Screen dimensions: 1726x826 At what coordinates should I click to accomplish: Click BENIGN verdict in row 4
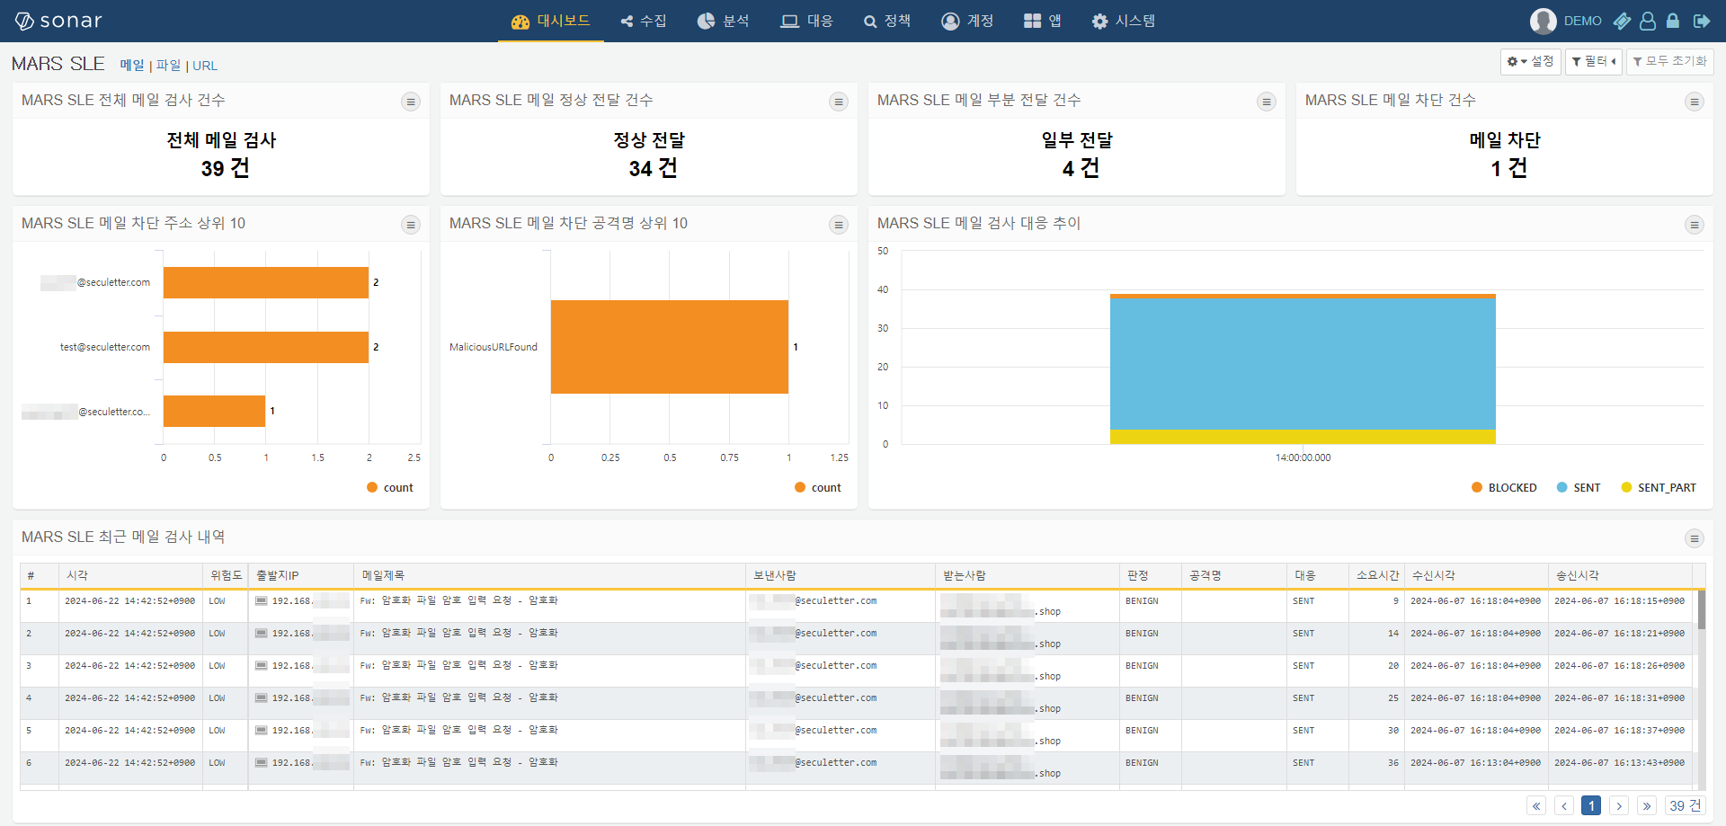point(1142,697)
